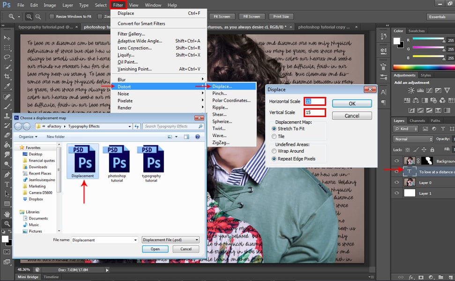Select the Pen tool
Screen dimensions: 455x281
click(7, 174)
